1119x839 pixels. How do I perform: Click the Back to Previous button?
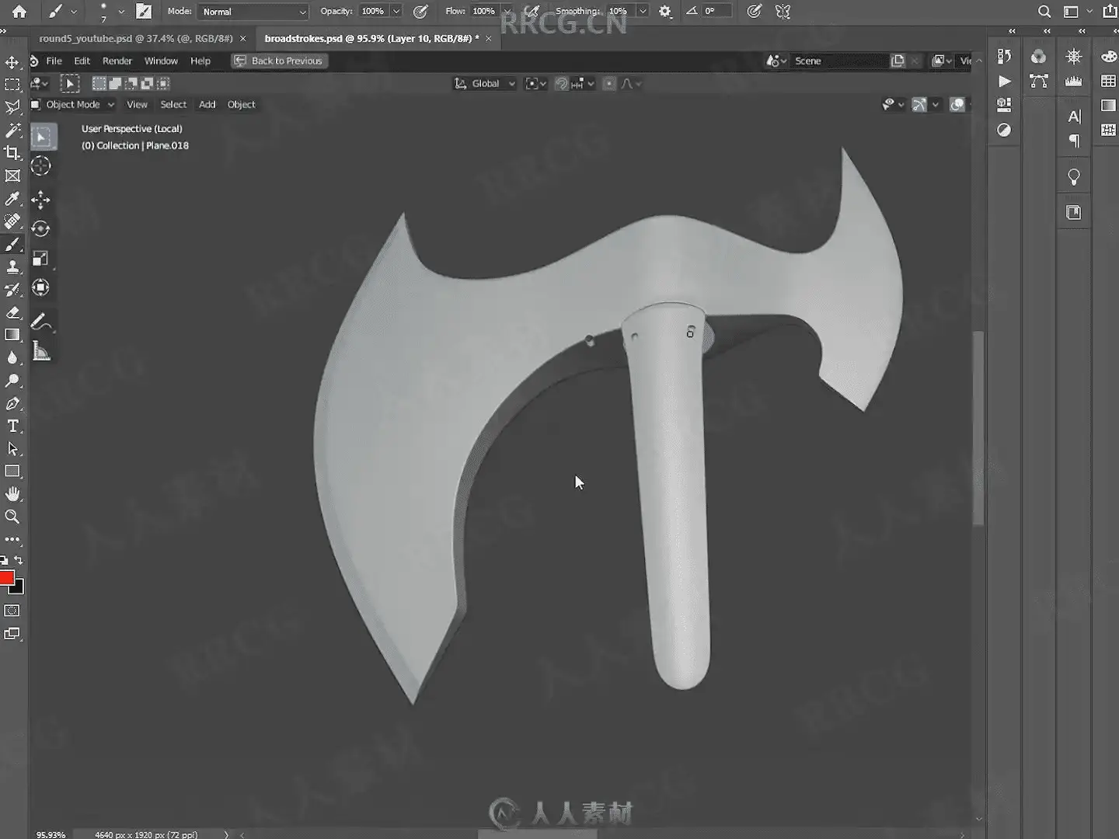280,61
